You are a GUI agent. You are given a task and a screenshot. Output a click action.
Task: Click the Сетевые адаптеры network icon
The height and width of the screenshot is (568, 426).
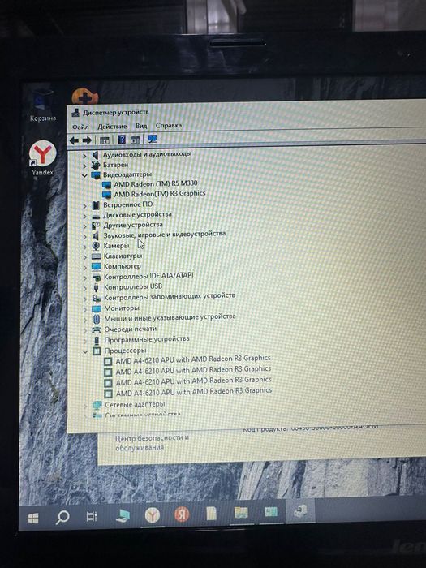97,405
